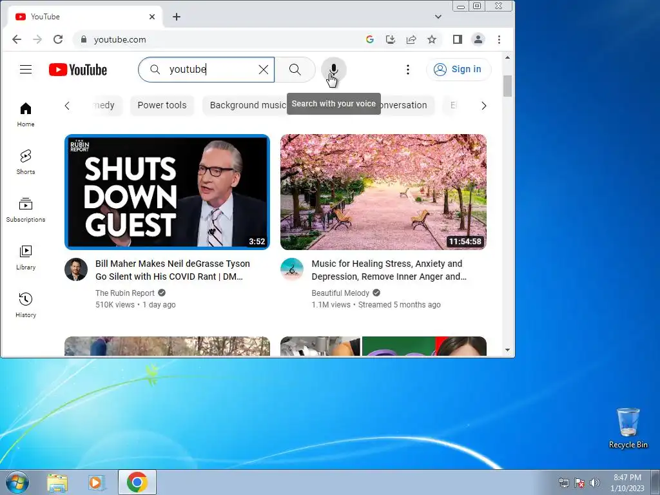Reload the page in Chrome

point(58,39)
